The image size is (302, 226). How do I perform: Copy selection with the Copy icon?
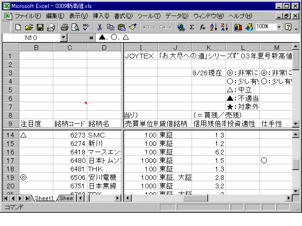pos(110,27)
